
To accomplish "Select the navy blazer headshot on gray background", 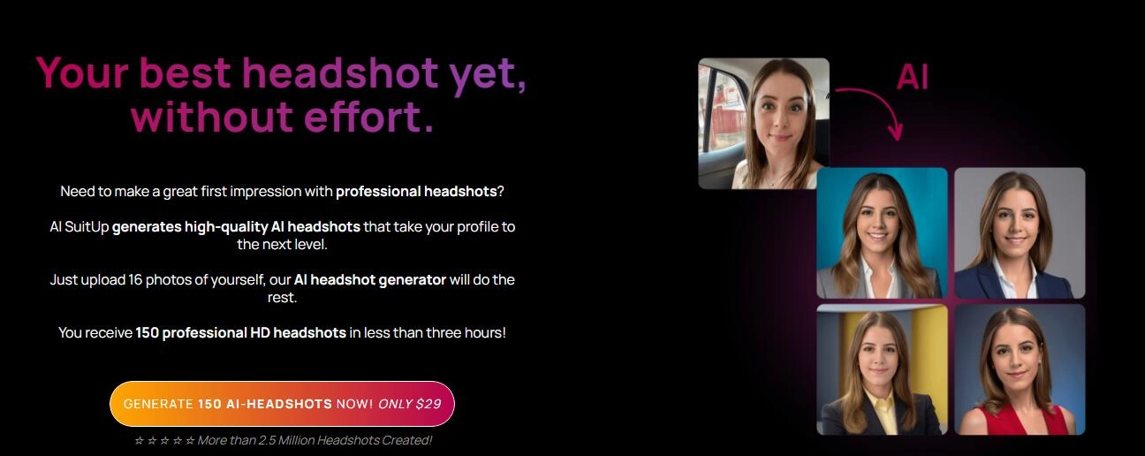I will (1020, 233).
